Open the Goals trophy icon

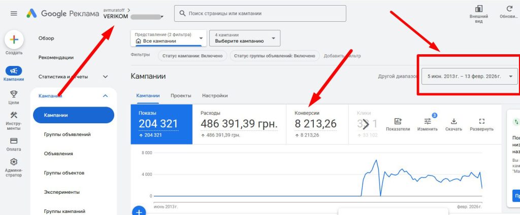click(x=14, y=94)
